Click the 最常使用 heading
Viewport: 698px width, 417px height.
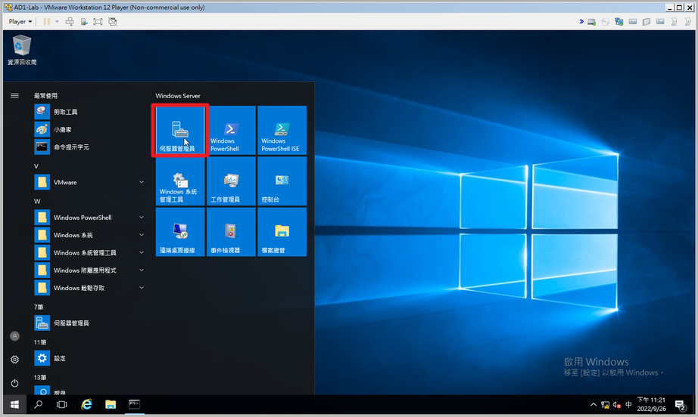46,95
